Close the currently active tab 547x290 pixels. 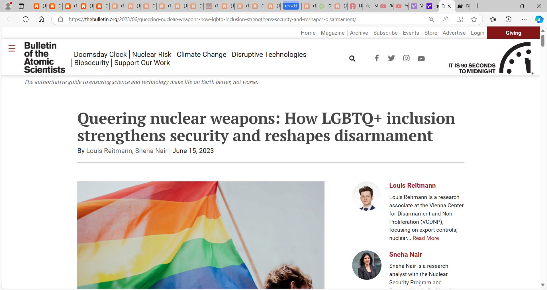coord(449,6)
